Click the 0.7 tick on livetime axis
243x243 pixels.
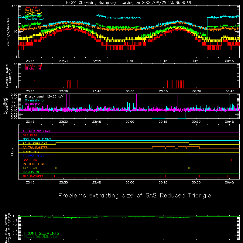tap(15, 230)
